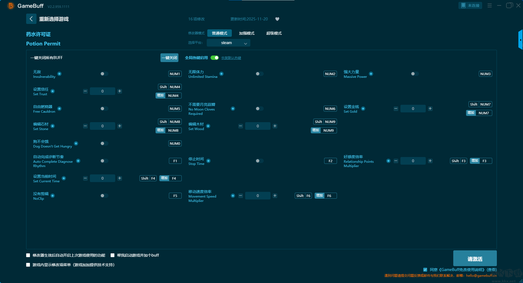Screen dimensions: 523x283
Task: Open the hamburger menu in title bar
Action: [x=489, y=5]
